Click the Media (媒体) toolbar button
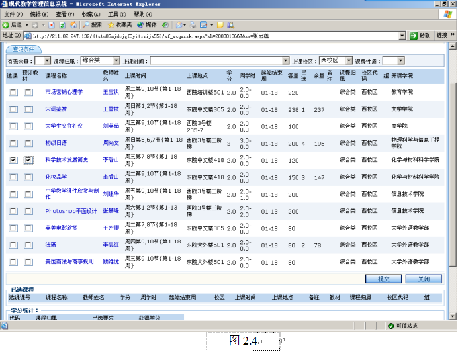Screen dimensions: 458x354 148,24
